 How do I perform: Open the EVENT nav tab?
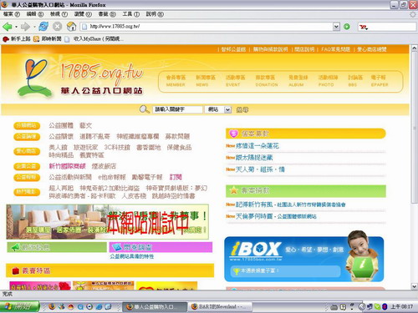235,81
